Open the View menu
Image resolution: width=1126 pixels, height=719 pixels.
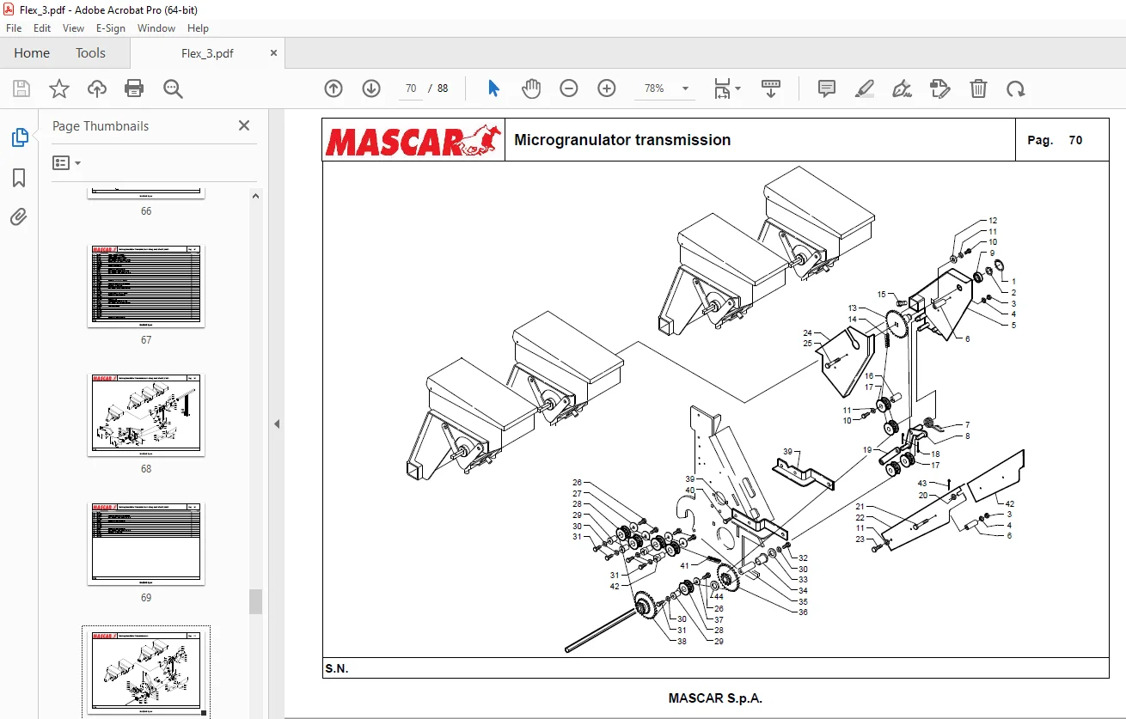pyautogui.click(x=74, y=27)
